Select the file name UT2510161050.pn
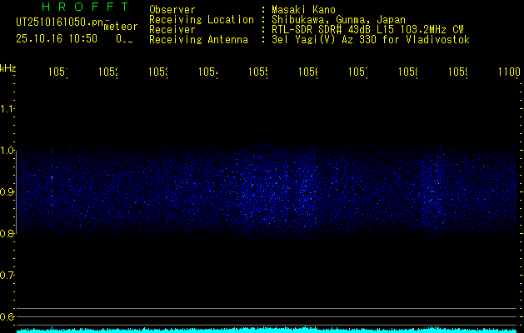The width and height of the screenshot is (524, 333). point(59,22)
